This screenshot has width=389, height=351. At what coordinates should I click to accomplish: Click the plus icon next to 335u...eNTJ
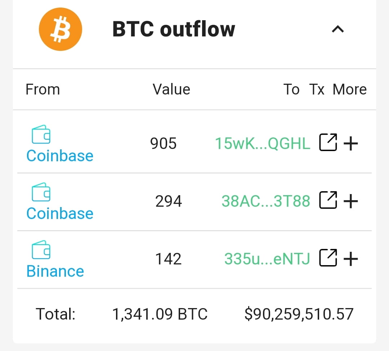351,258
